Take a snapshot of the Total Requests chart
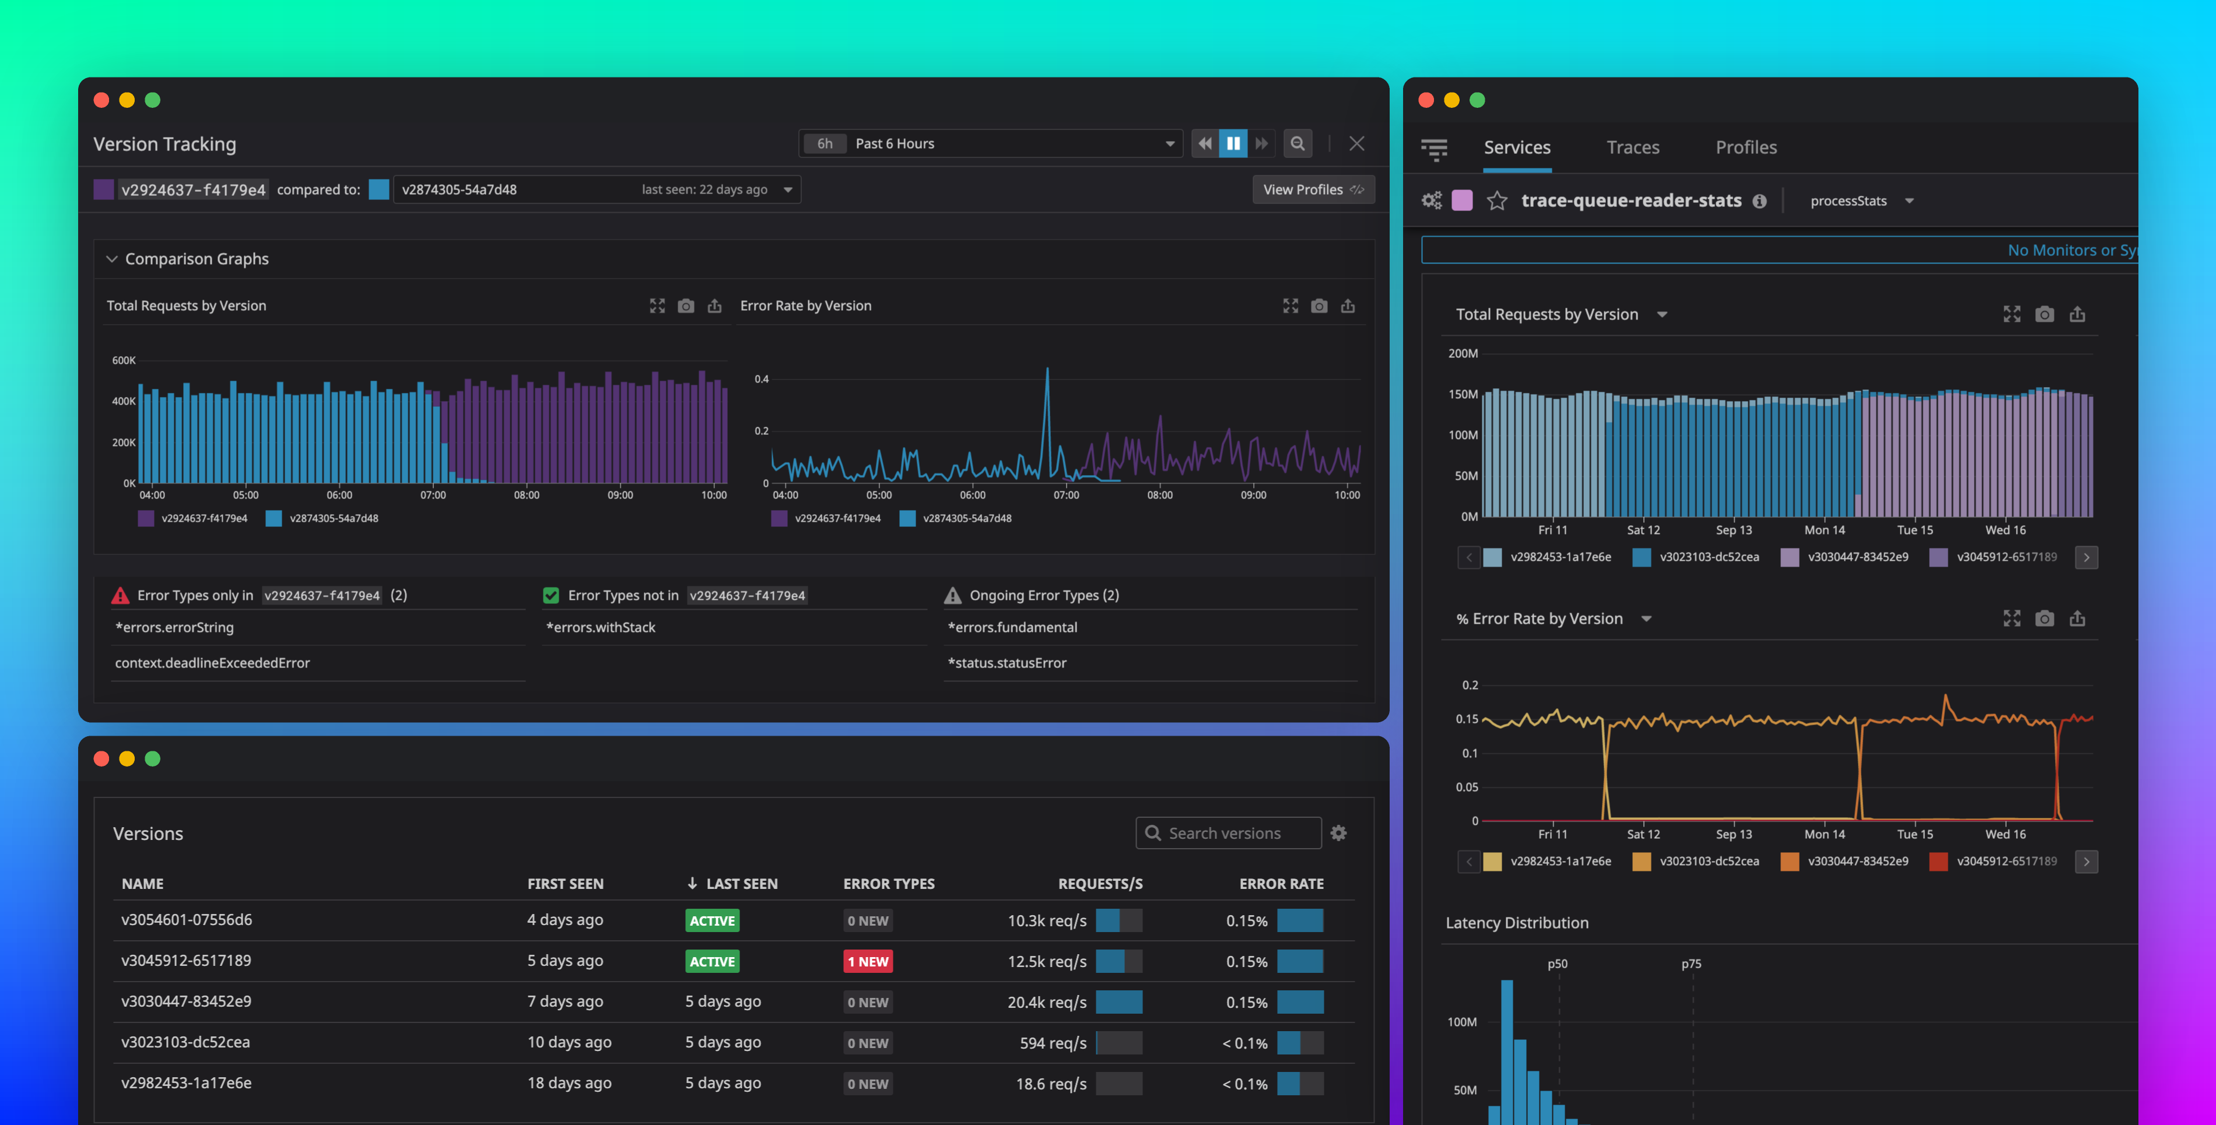2216x1125 pixels. (x=686, y=305)
